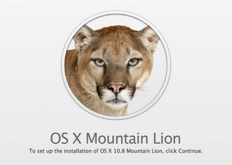Click the lion's forehead crease
Screen dimensions: 232x165
(118, 40)
